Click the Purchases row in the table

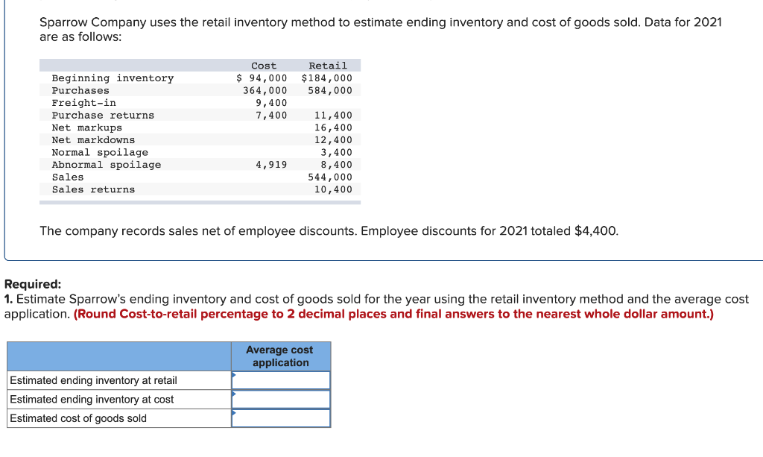click(x=78, y=90)
